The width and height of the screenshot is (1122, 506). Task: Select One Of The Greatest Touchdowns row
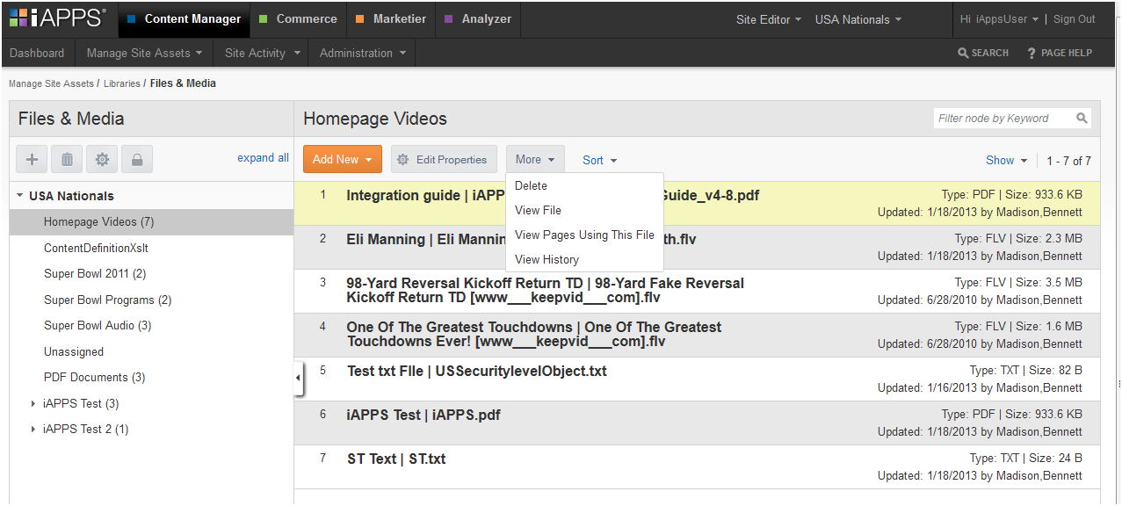click(697, 336)
